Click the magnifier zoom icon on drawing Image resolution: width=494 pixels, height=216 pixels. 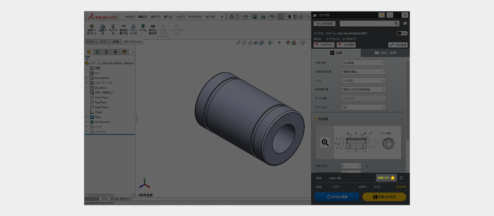click(325, 143)
